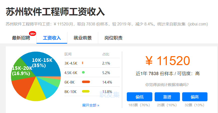Click the green dot for 4.5K-6K
This screenshot has width=218, height=113.
pyautogui.click(x=83, y=72)
